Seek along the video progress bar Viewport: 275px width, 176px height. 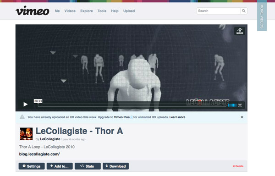(x=132, y=105)
